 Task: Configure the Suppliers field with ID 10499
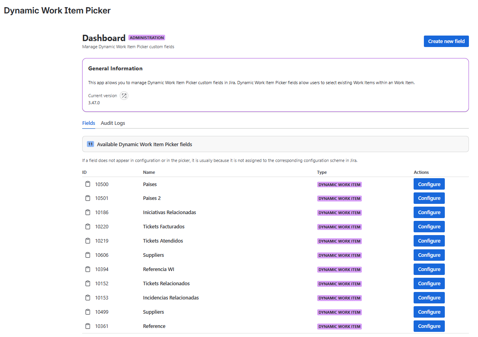(429, 312)
